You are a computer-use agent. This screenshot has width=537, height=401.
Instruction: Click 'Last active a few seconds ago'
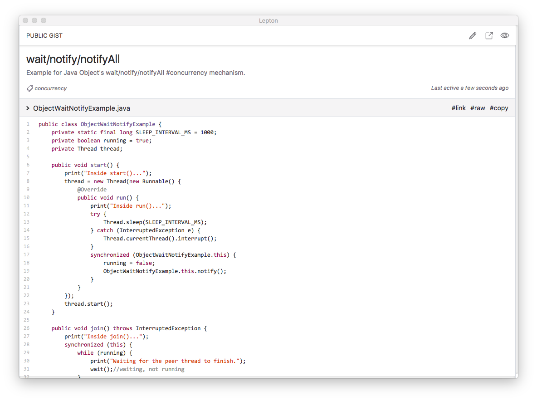469,88
